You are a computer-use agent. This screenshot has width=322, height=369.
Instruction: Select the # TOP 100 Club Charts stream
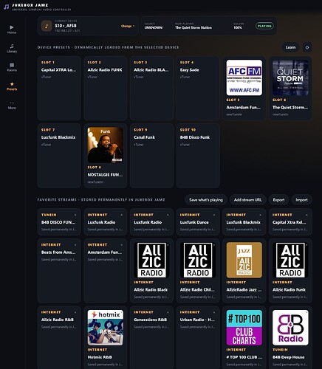pyautogui.click(x=244, y=338)
